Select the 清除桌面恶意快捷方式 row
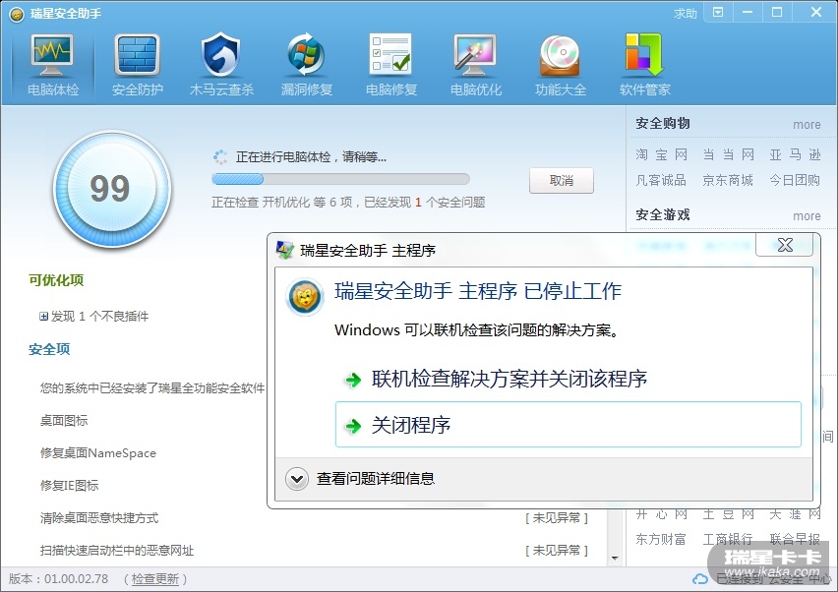838x592 pixels. [316, 517]
